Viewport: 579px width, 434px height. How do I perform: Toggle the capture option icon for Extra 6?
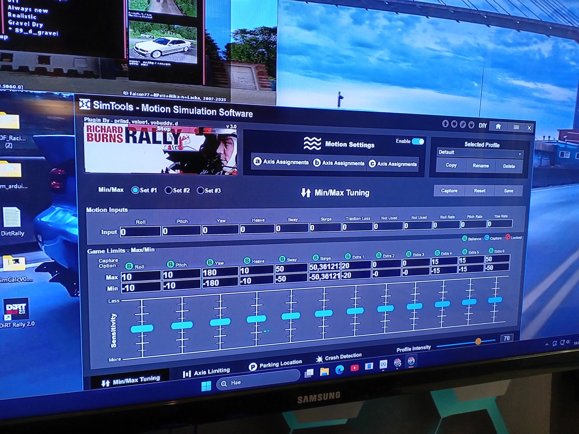click(x=491, y=250)
